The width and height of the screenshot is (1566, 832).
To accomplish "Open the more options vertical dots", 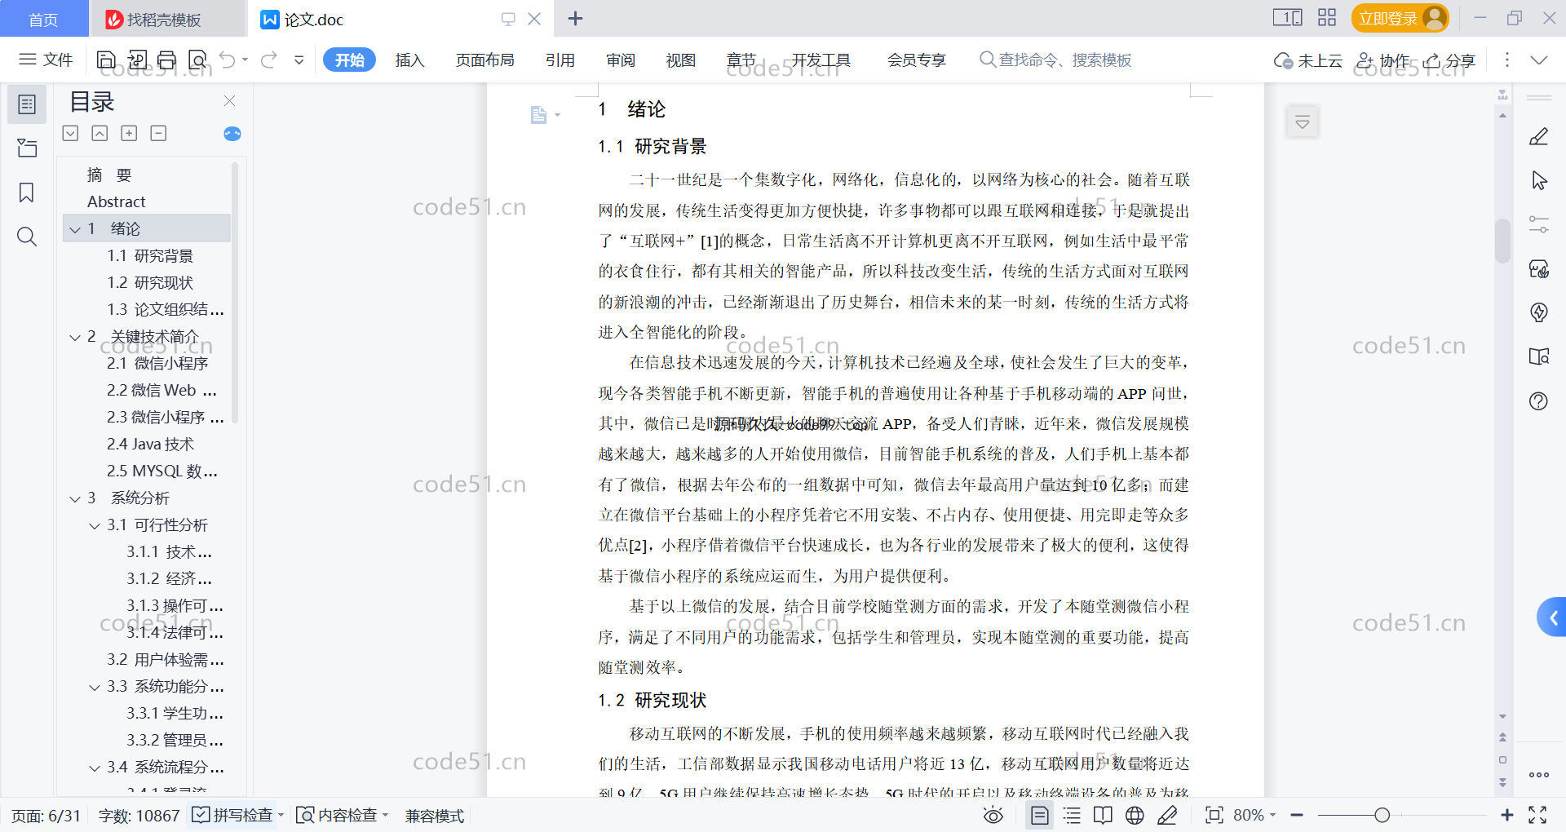I will pos(1506,60).
